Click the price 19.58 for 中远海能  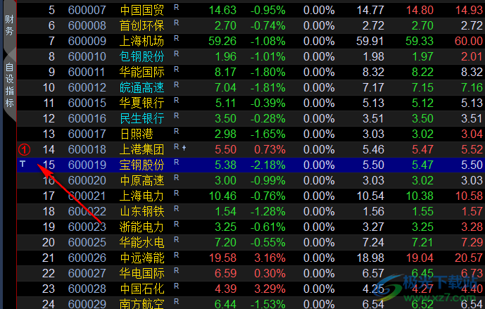click(222, 258)
